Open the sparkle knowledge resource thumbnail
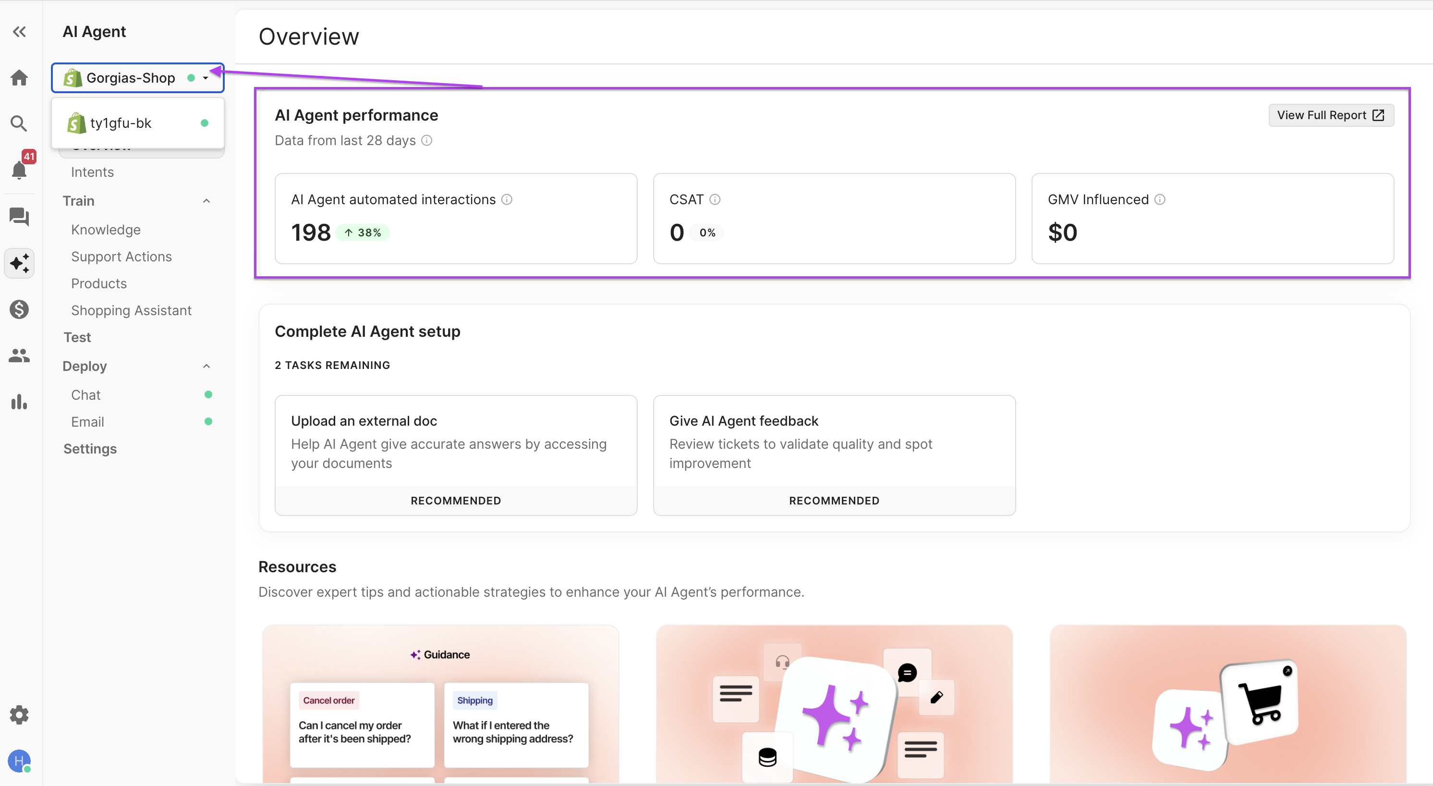Viewport: 1433px width, 786px height. 835,704
